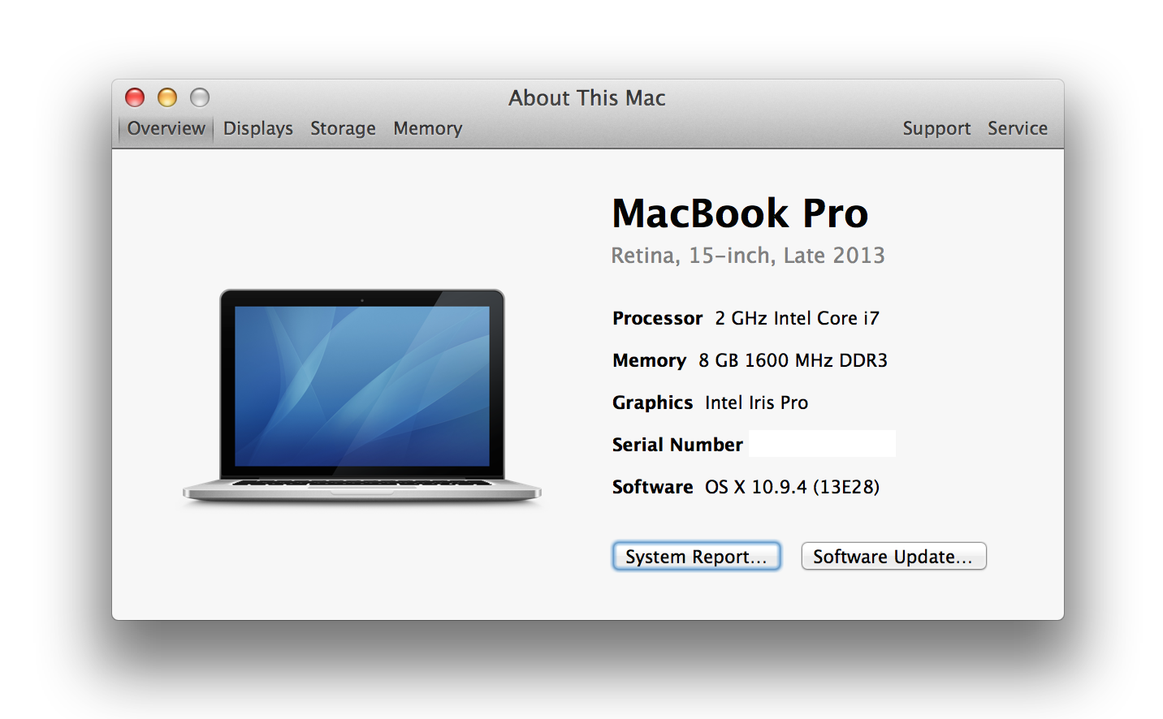Click the 'OS X 10.9.4 (13E28)' version text
The image size is (1163, 719).
[x=792, y=487]
